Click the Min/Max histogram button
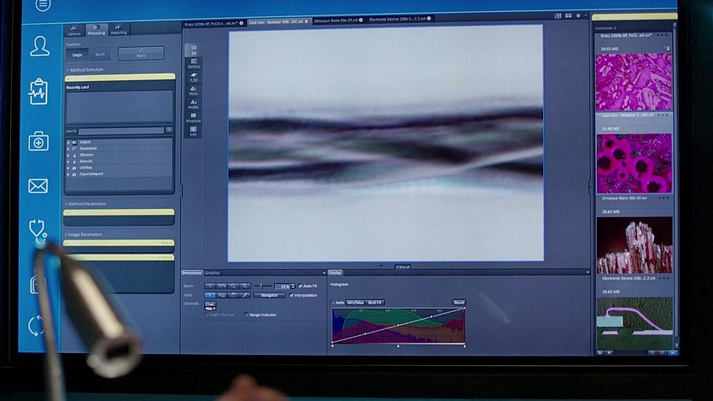Screen dimensions: 713x401 coord(355,302)
